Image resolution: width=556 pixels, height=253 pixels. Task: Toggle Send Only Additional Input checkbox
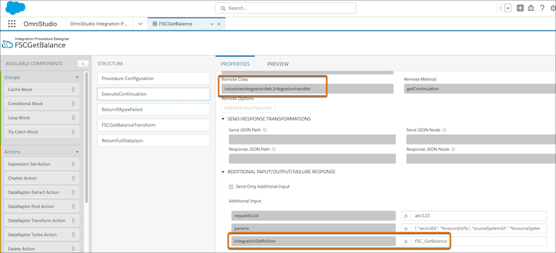(x=231, y=187)
